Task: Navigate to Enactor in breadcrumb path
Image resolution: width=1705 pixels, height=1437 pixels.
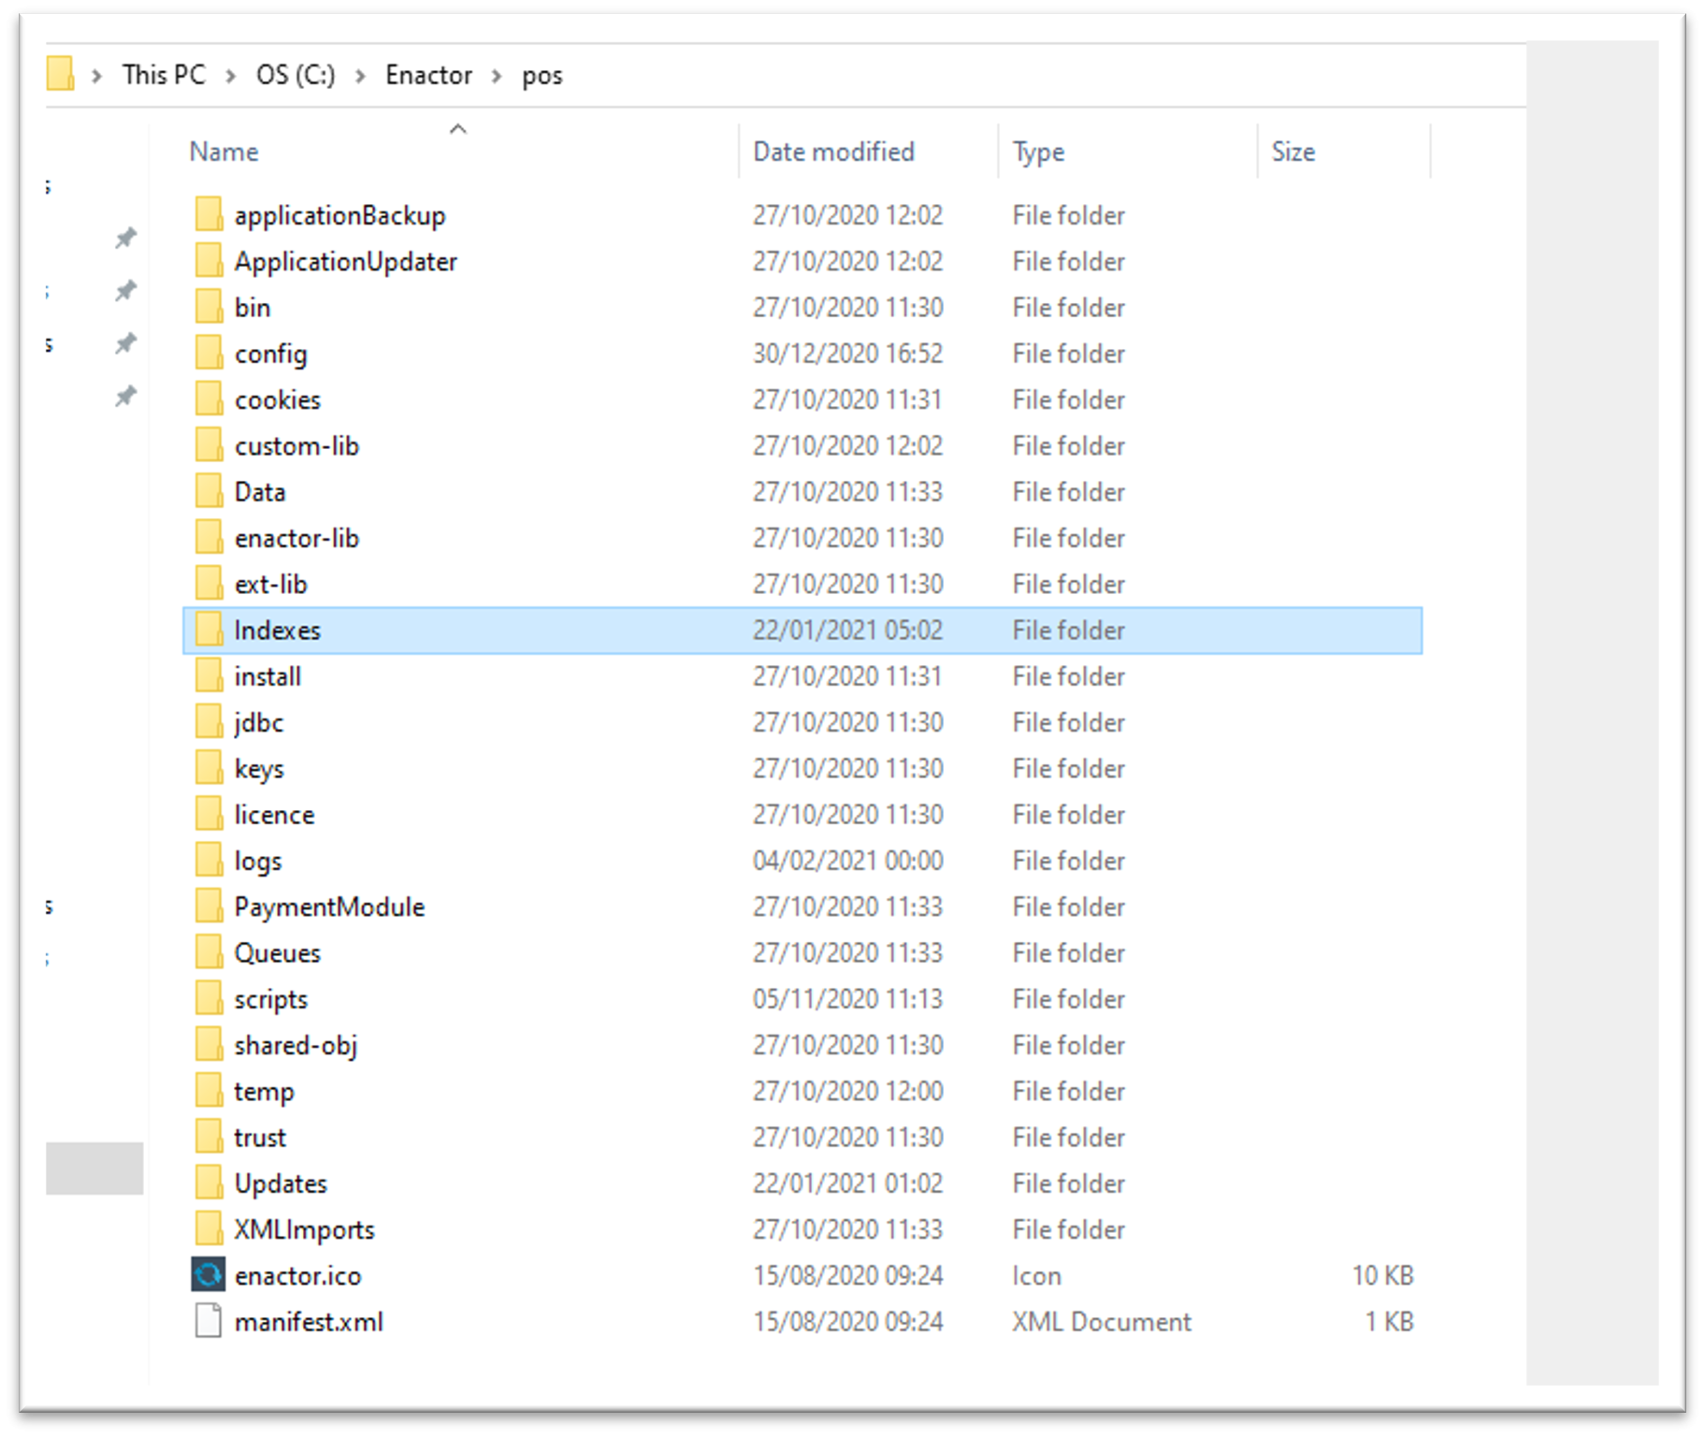Action: click(428, 75)
